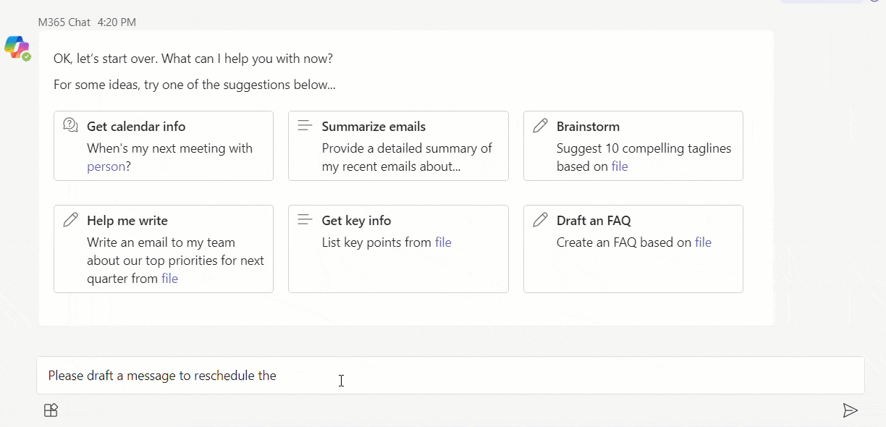This screenshot has height=427, width=886.
Task: Pick the Draft an FAQ suggestion
Action: click(x=633, y=249)
